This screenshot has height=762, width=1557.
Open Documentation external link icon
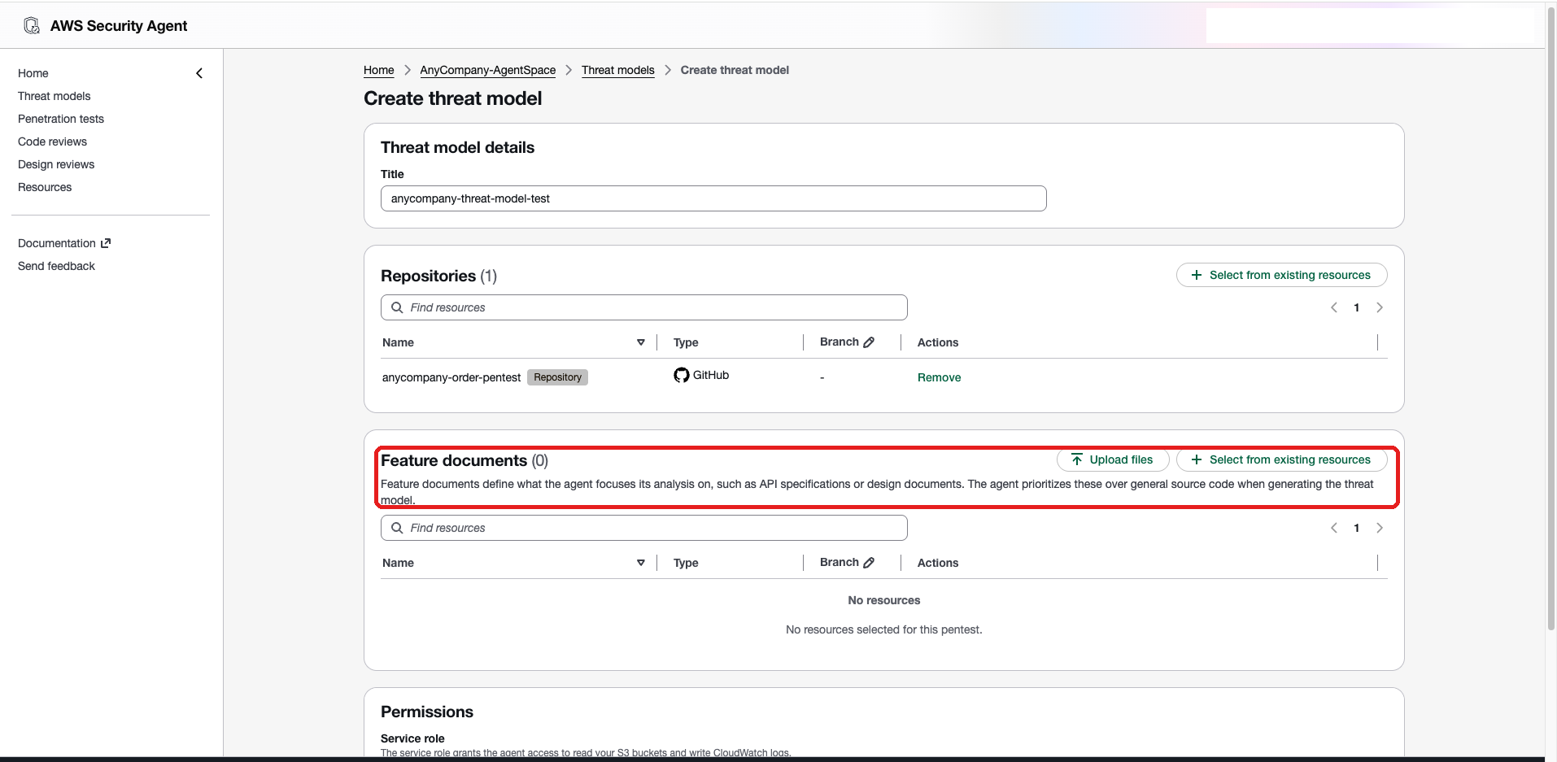106,243
